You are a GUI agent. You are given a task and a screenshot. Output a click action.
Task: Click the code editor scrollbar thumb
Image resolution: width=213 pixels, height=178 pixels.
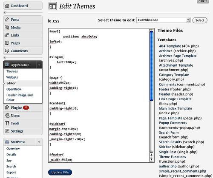[x=152, y=66]
